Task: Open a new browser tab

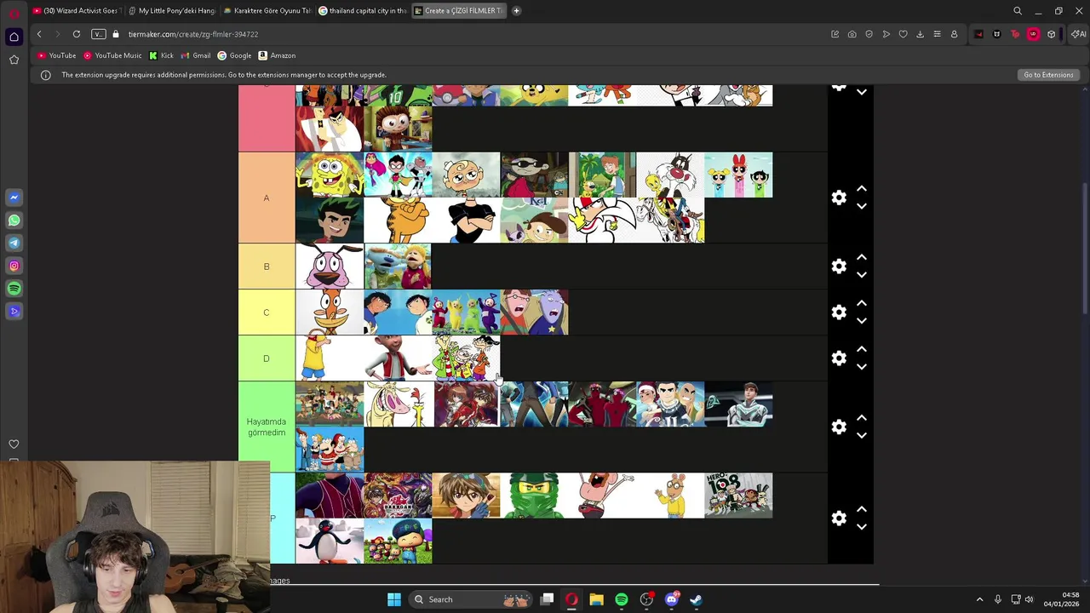Action: (x=516, y=10)
